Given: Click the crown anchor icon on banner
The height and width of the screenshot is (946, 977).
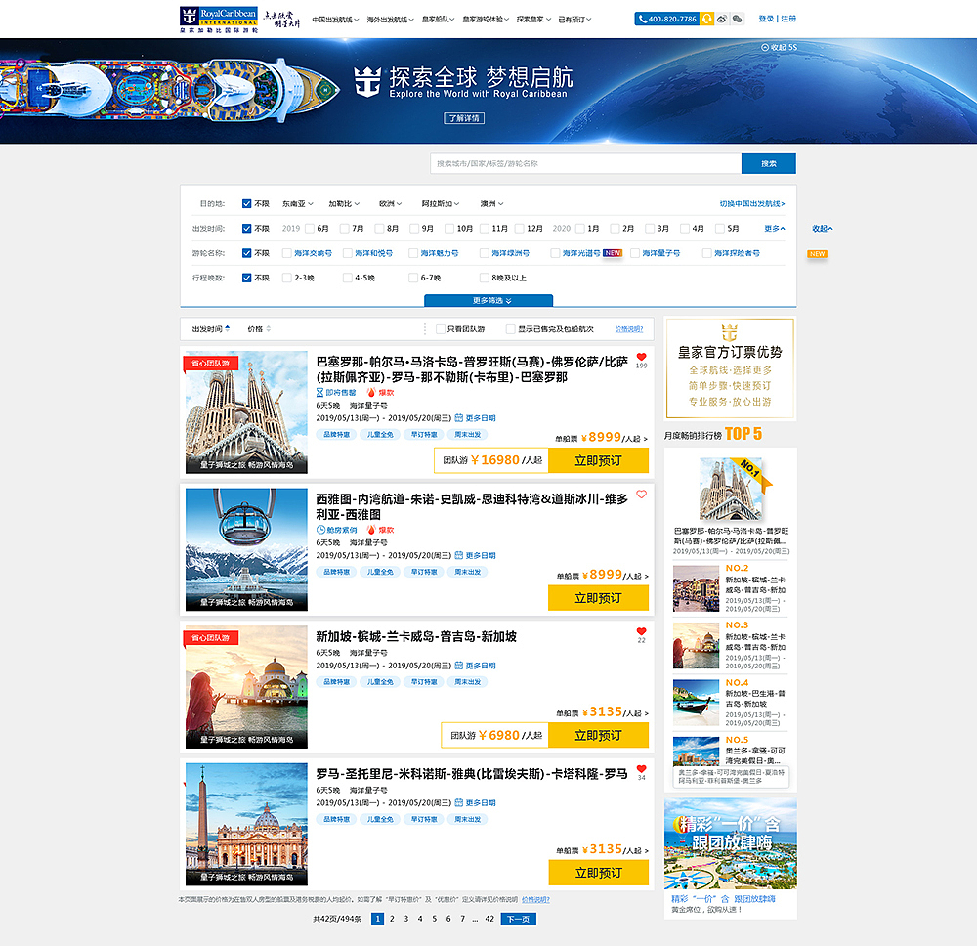Looking at the screenshot, I should [x=367, y=82].
